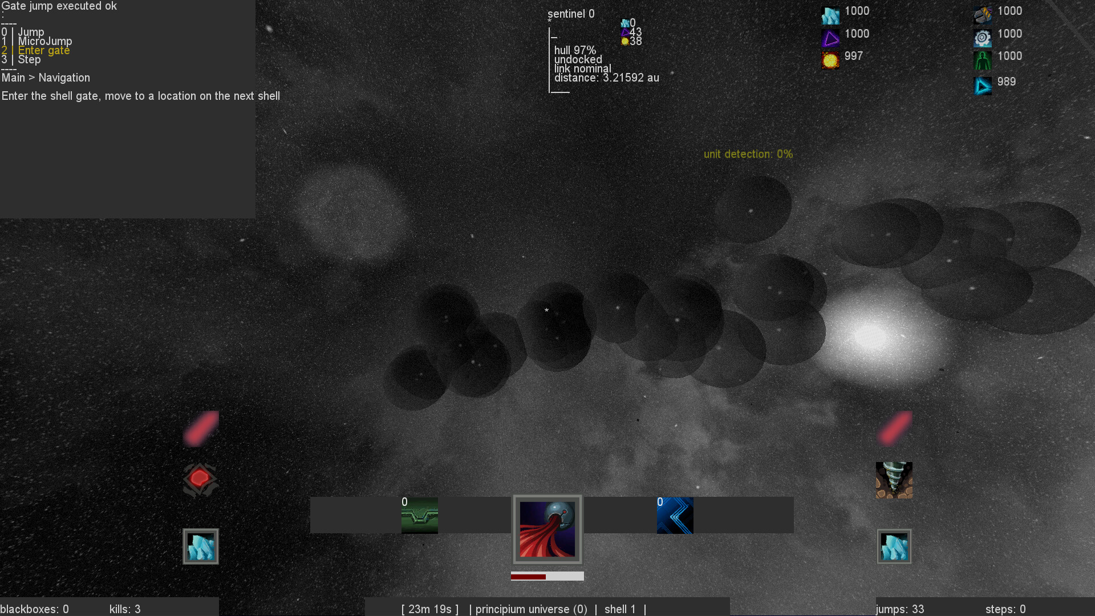The width and height of the screenshot is (1095, 616).
Task: Choose 'MicroJump' from the Navigation menu
Action: pos(45,41)
